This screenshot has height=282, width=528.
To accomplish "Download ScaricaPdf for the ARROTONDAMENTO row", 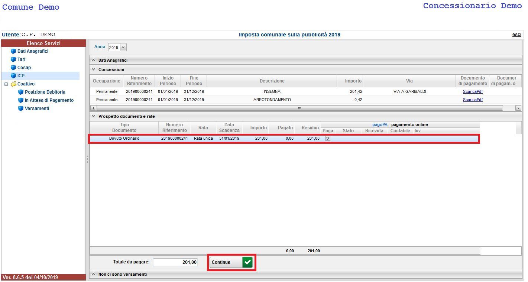I will (473, 100).
